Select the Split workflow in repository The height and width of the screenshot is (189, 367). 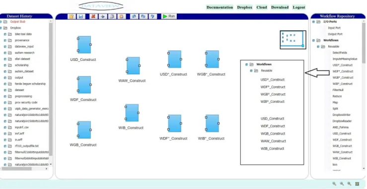pos(335,108)
